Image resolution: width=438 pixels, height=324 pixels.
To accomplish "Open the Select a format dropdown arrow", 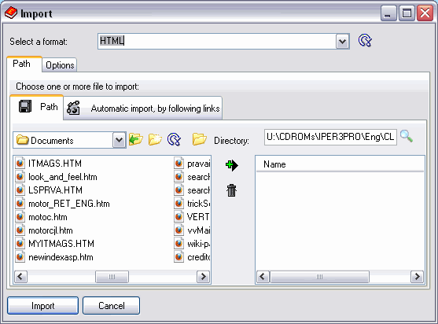I will point(343,42).
